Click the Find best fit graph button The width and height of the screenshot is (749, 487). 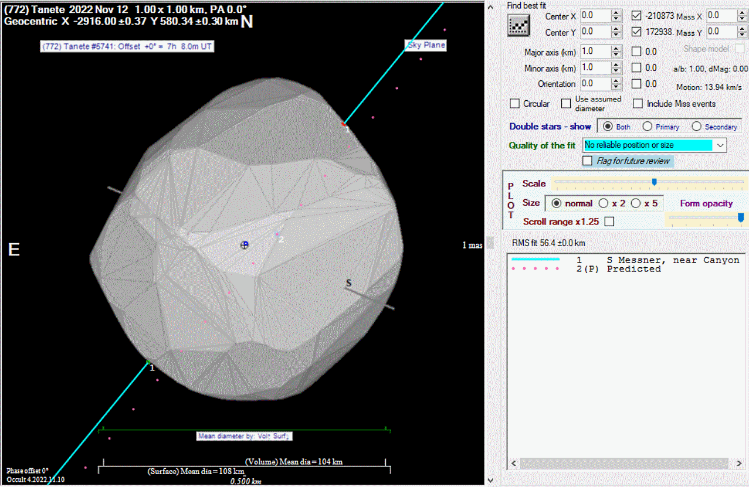pos(518,25)
